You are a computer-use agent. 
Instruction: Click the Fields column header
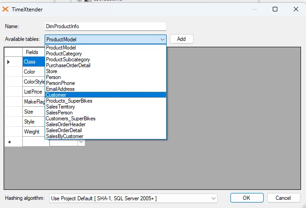[34, 52]
